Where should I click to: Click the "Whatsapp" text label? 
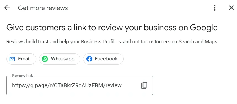tap(63, 59)
